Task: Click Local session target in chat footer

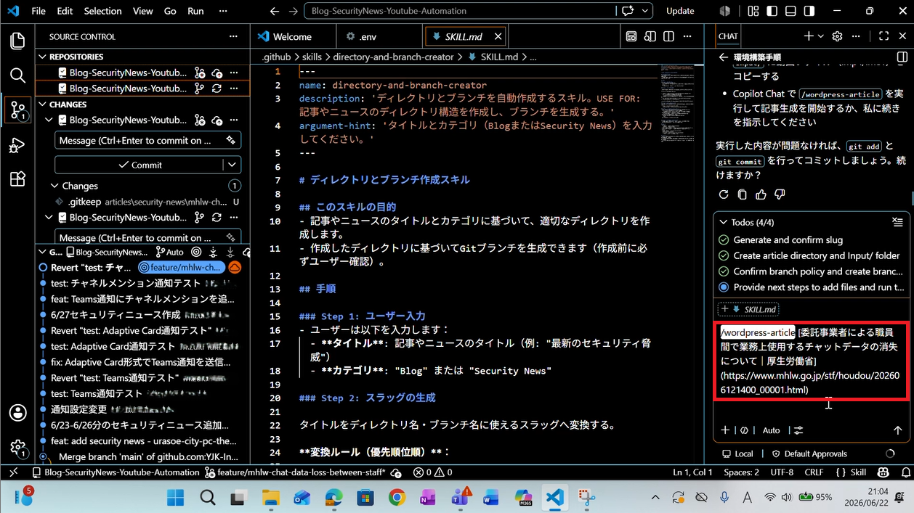Action: tap(737, 454)
